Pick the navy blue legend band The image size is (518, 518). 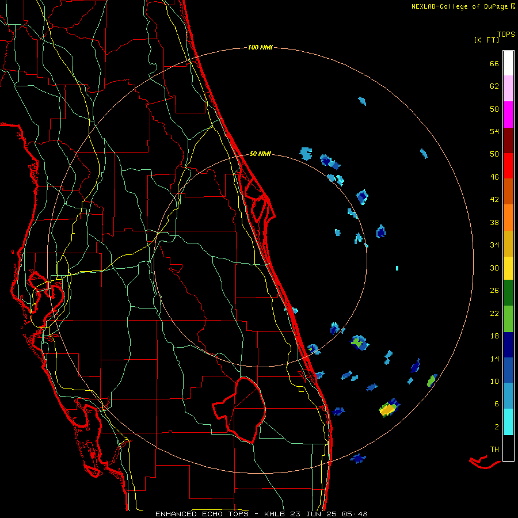click(x=508, y=345)
